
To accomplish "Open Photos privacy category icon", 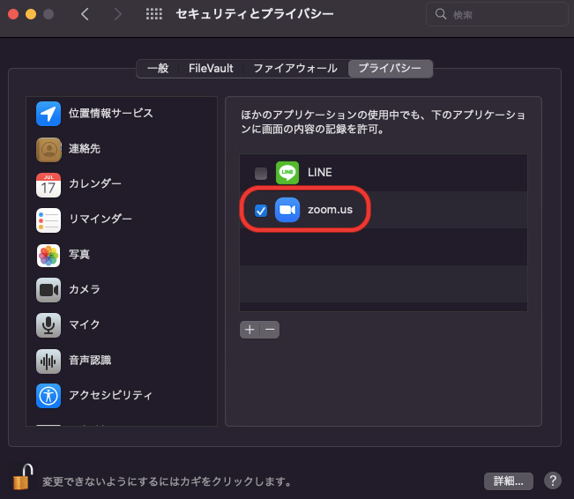I will click(48, 255).
